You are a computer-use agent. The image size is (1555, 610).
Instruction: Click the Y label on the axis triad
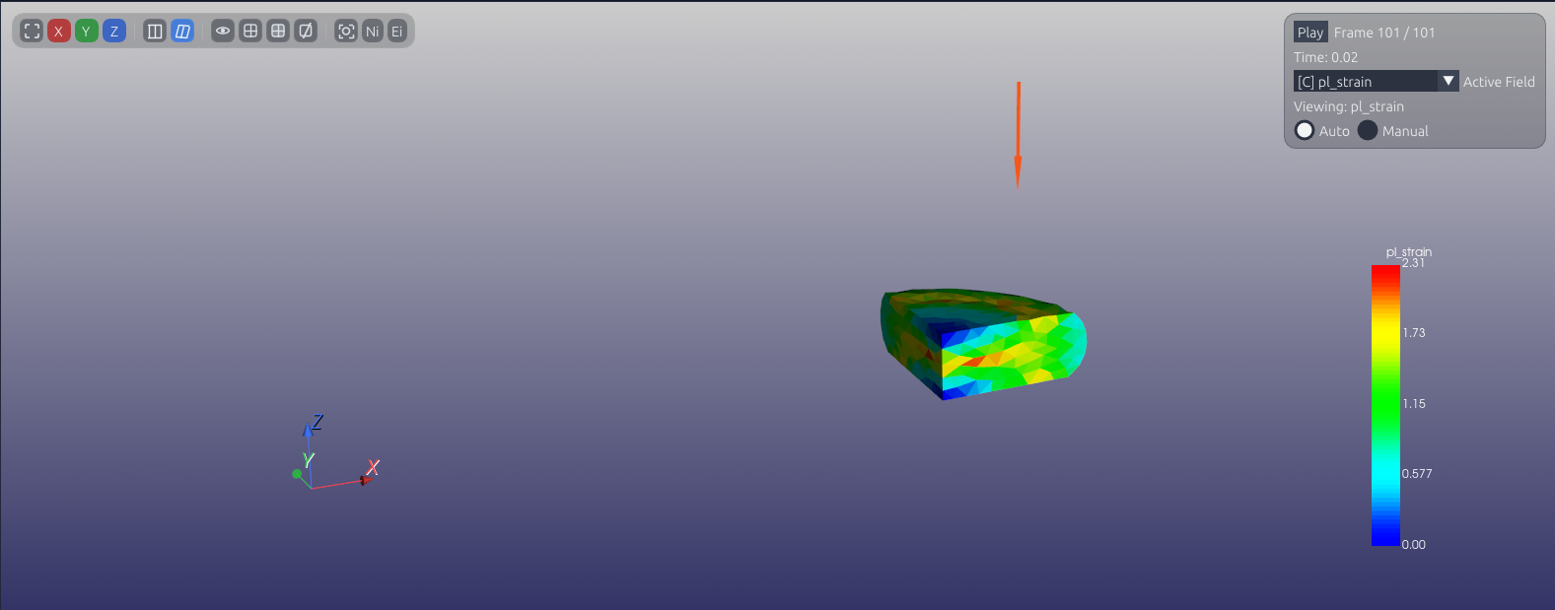point(309,460)
